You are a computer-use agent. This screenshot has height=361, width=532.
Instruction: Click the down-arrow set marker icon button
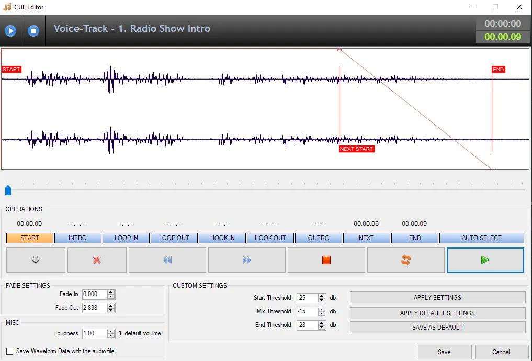(x=36, y=260)
